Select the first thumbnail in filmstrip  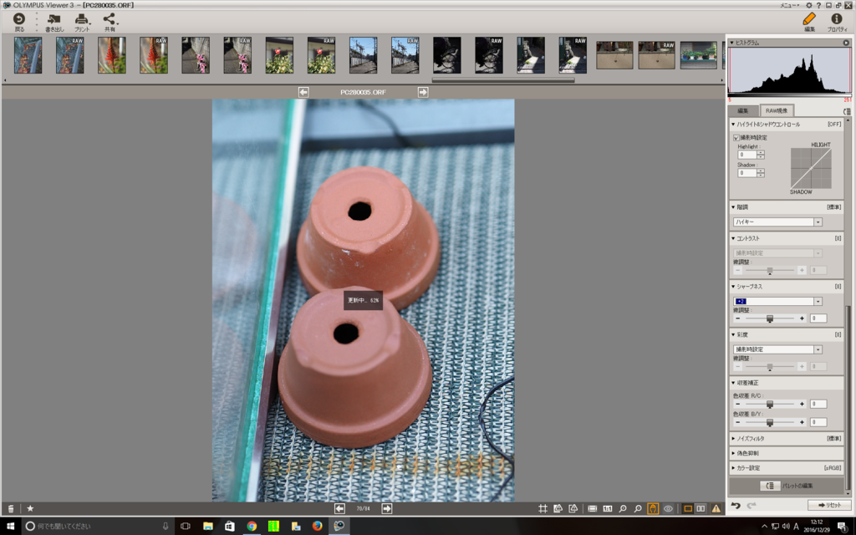[28, 55]
